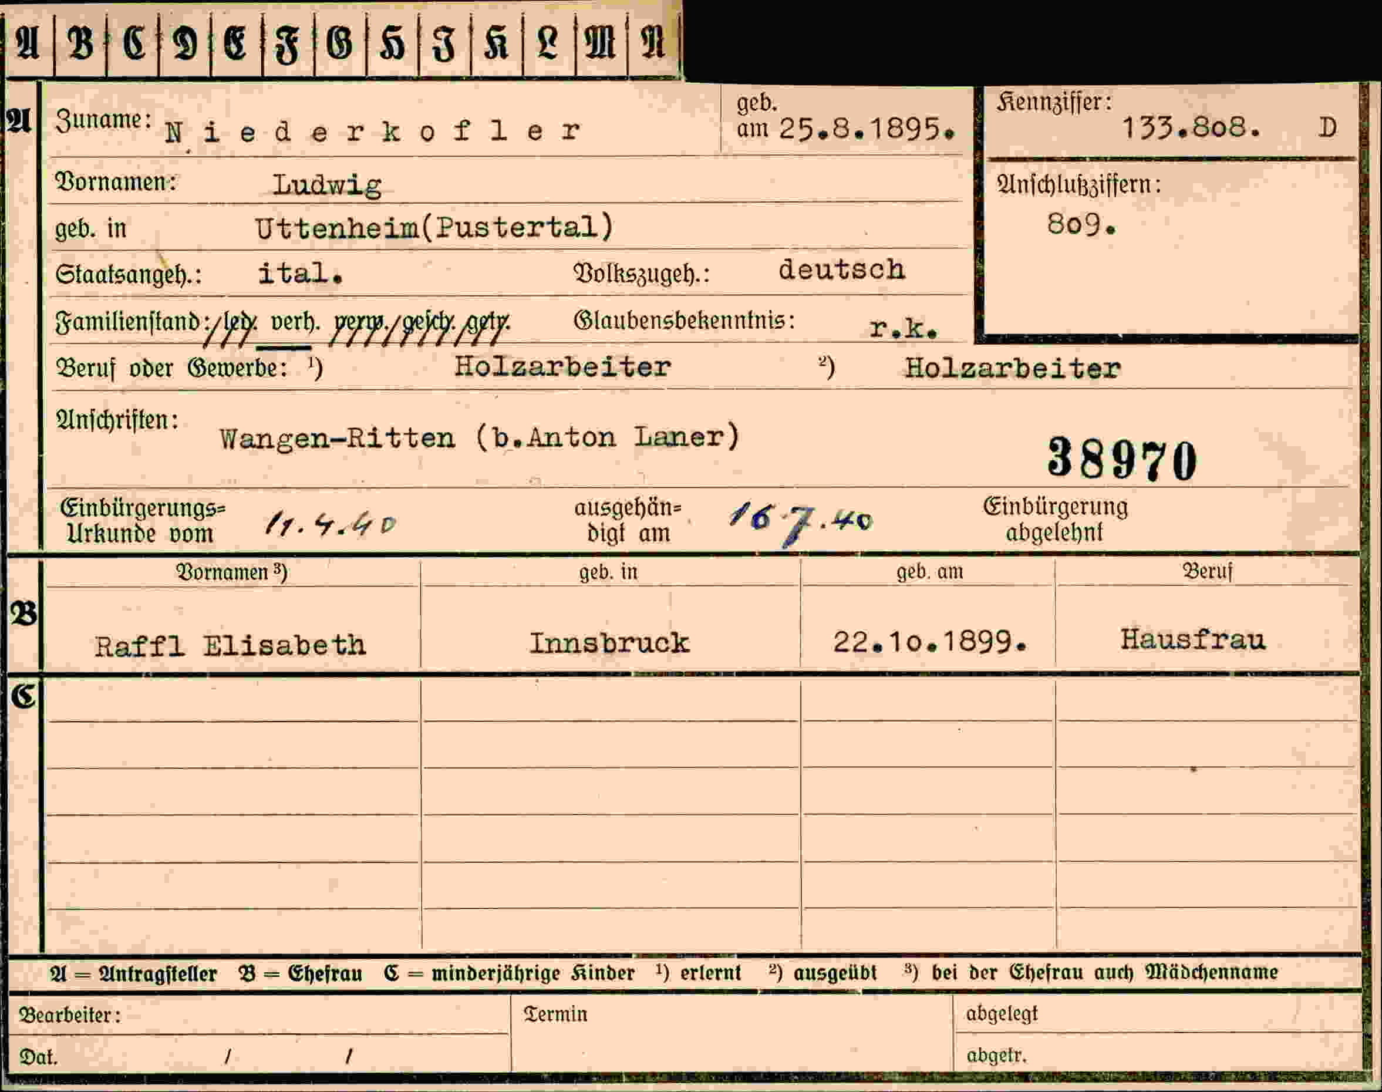Click the Glaubensbekenntnis label
This screenshot has width=1382, height=1092.
click(685, 321)
